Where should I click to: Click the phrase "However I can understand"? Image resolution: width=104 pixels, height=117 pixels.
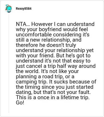tap(63, 24)
